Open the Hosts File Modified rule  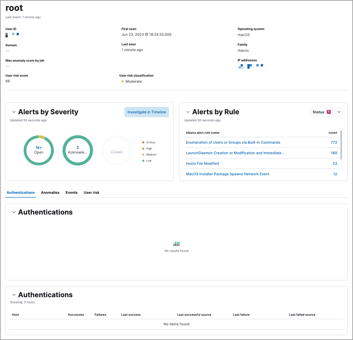click(203, 163)
